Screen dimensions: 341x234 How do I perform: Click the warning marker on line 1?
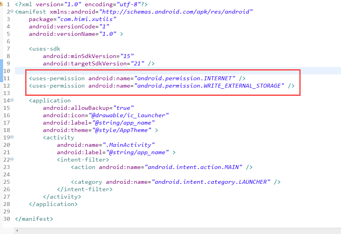pos(1,4)
